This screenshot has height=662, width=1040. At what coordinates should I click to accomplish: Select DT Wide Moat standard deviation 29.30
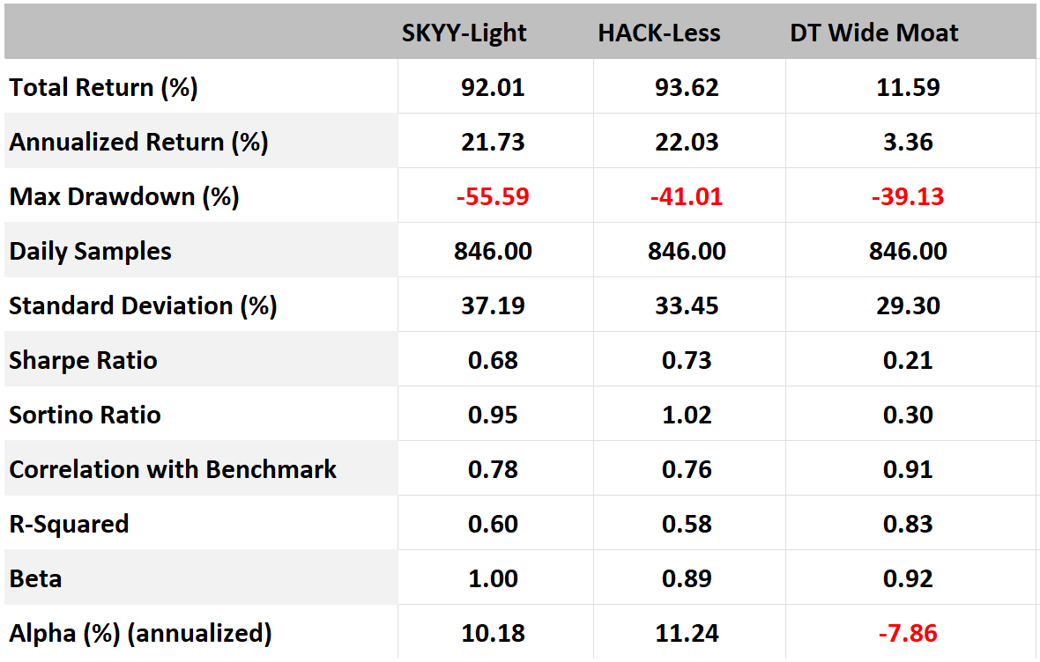pos(908,306)
